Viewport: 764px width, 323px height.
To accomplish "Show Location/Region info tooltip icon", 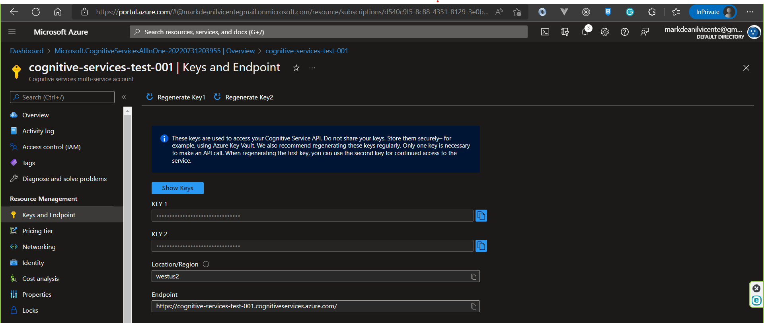I will coord(206,264).
